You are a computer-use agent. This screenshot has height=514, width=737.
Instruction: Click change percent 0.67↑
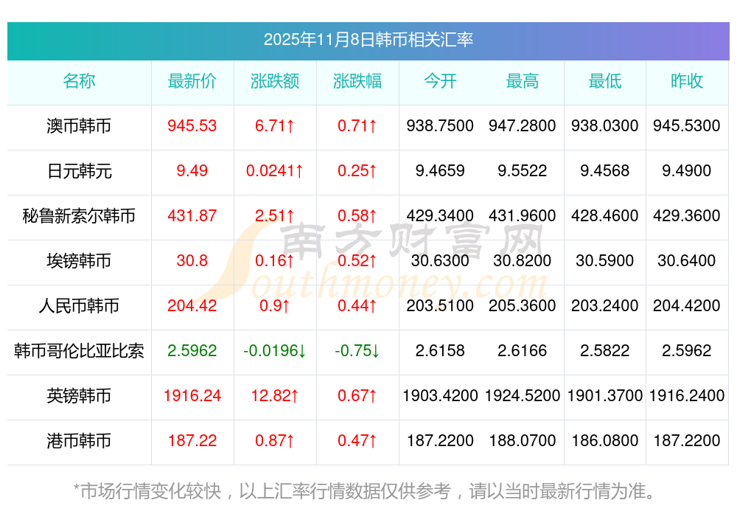[x=357, y=396]
